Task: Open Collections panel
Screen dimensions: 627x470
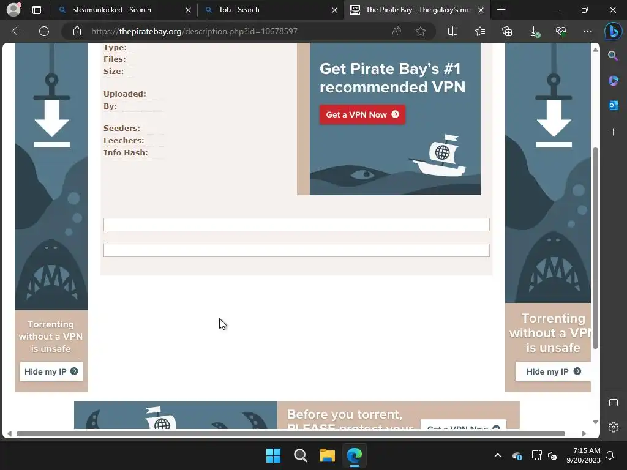Action: (507, 31)
